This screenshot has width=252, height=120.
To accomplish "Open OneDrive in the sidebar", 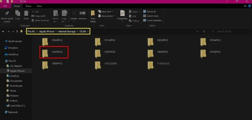I will [x=12, y=54].
